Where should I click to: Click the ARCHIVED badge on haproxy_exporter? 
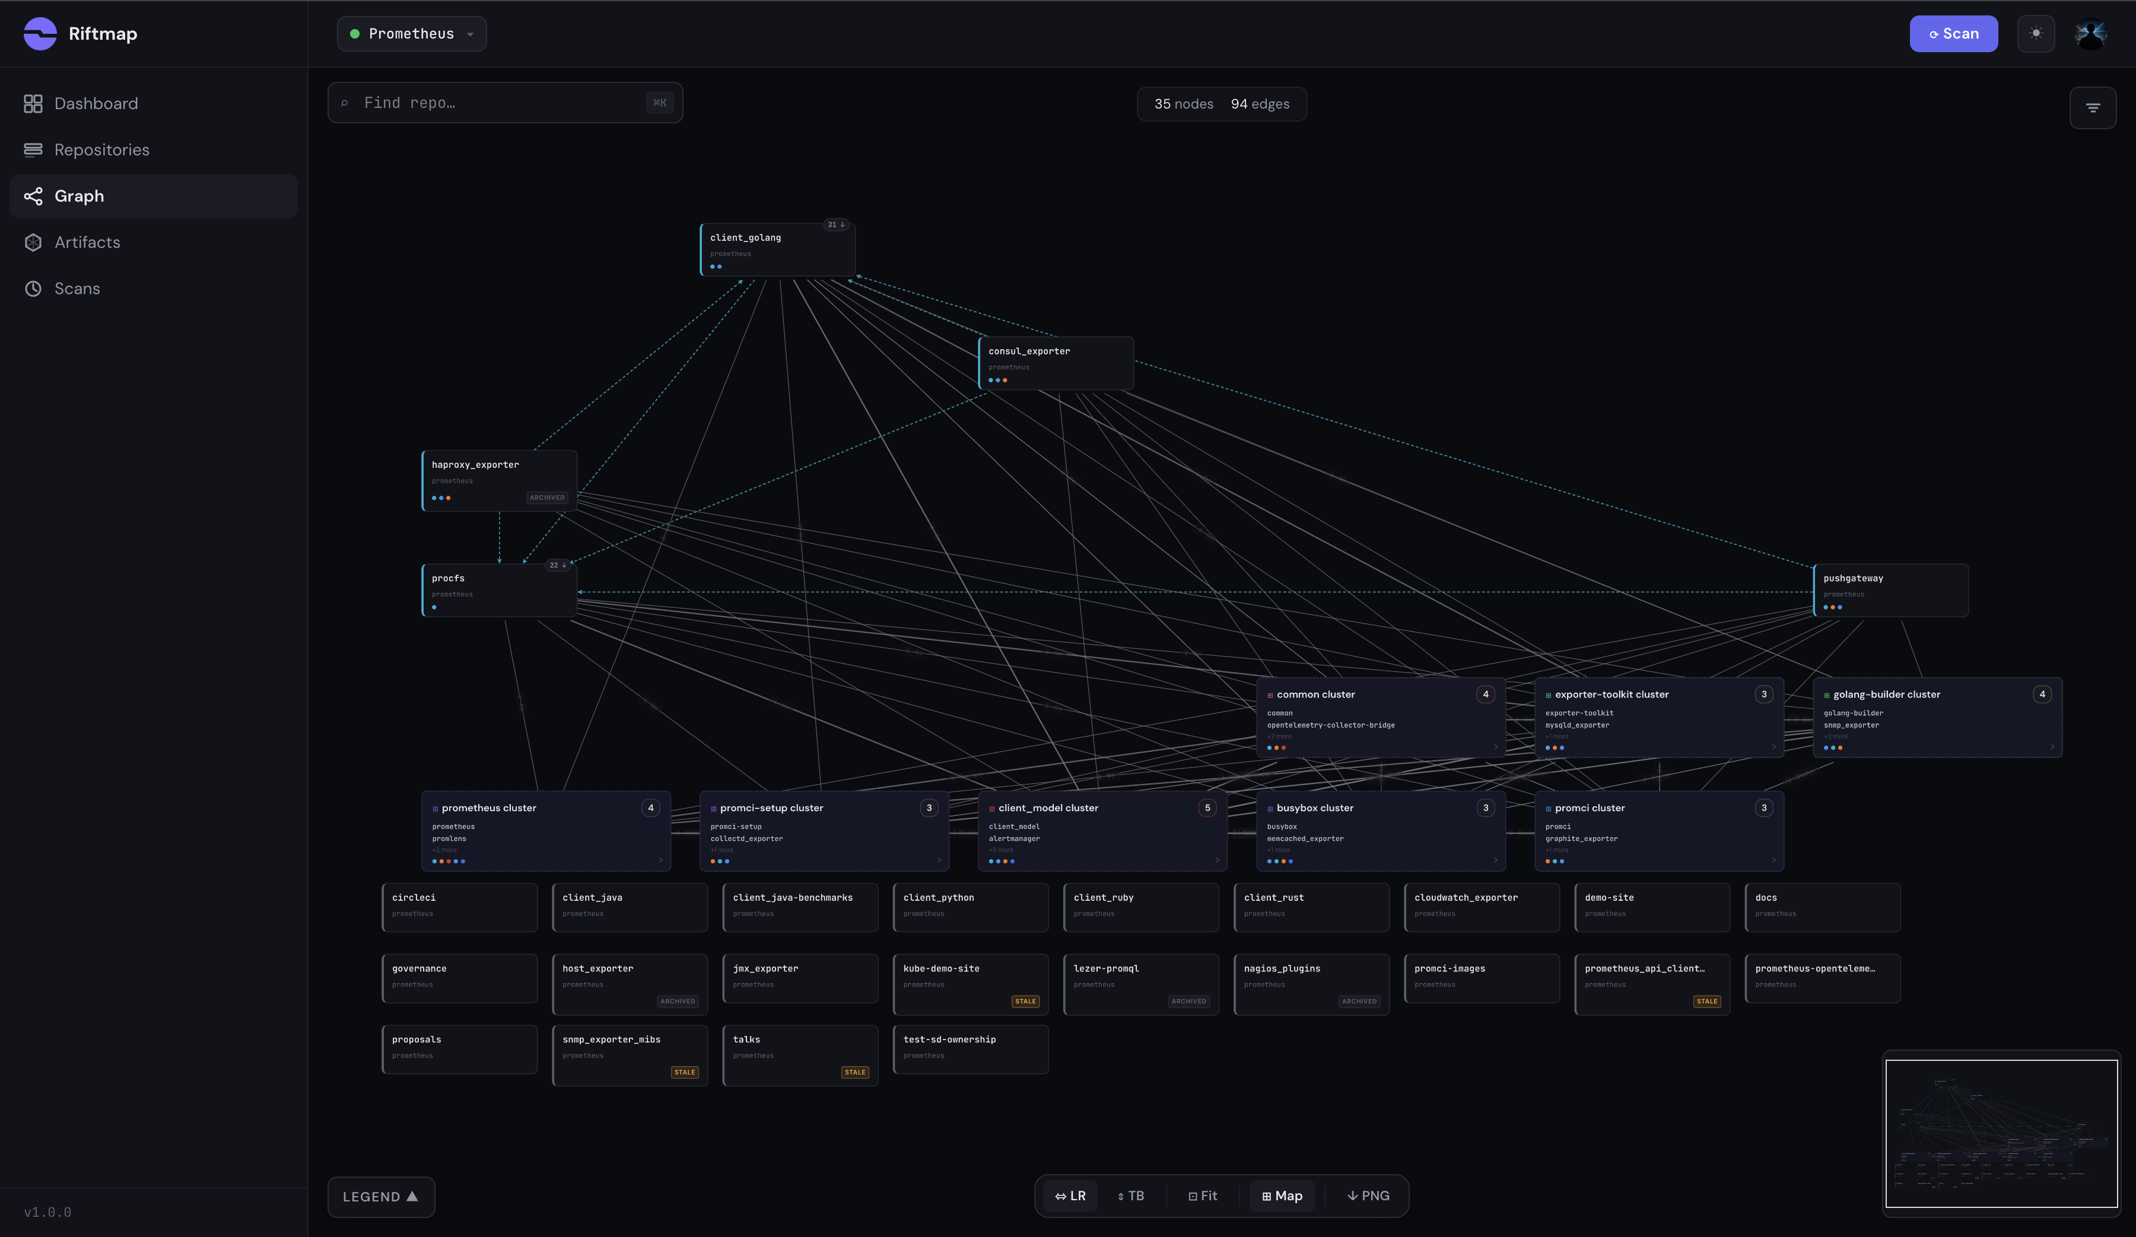point(546,498)
